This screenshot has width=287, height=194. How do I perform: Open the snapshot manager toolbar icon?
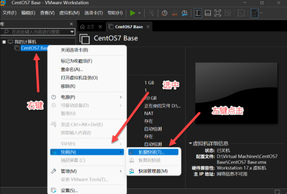184,13
